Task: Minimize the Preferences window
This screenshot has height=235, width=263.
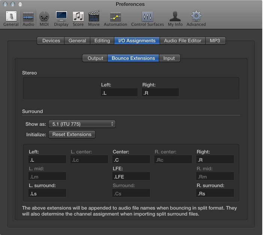Action: point(13,4)
